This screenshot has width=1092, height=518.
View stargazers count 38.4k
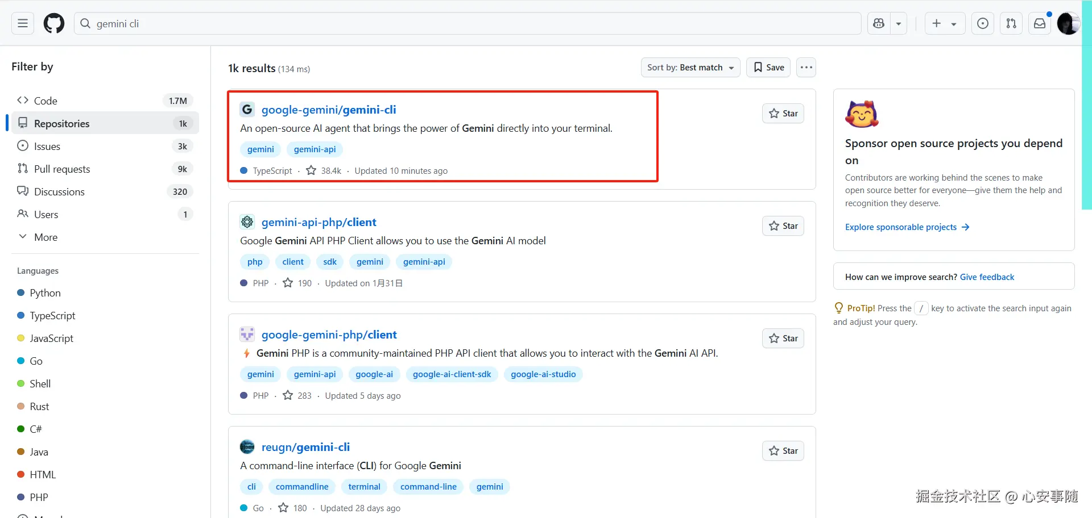324,171
